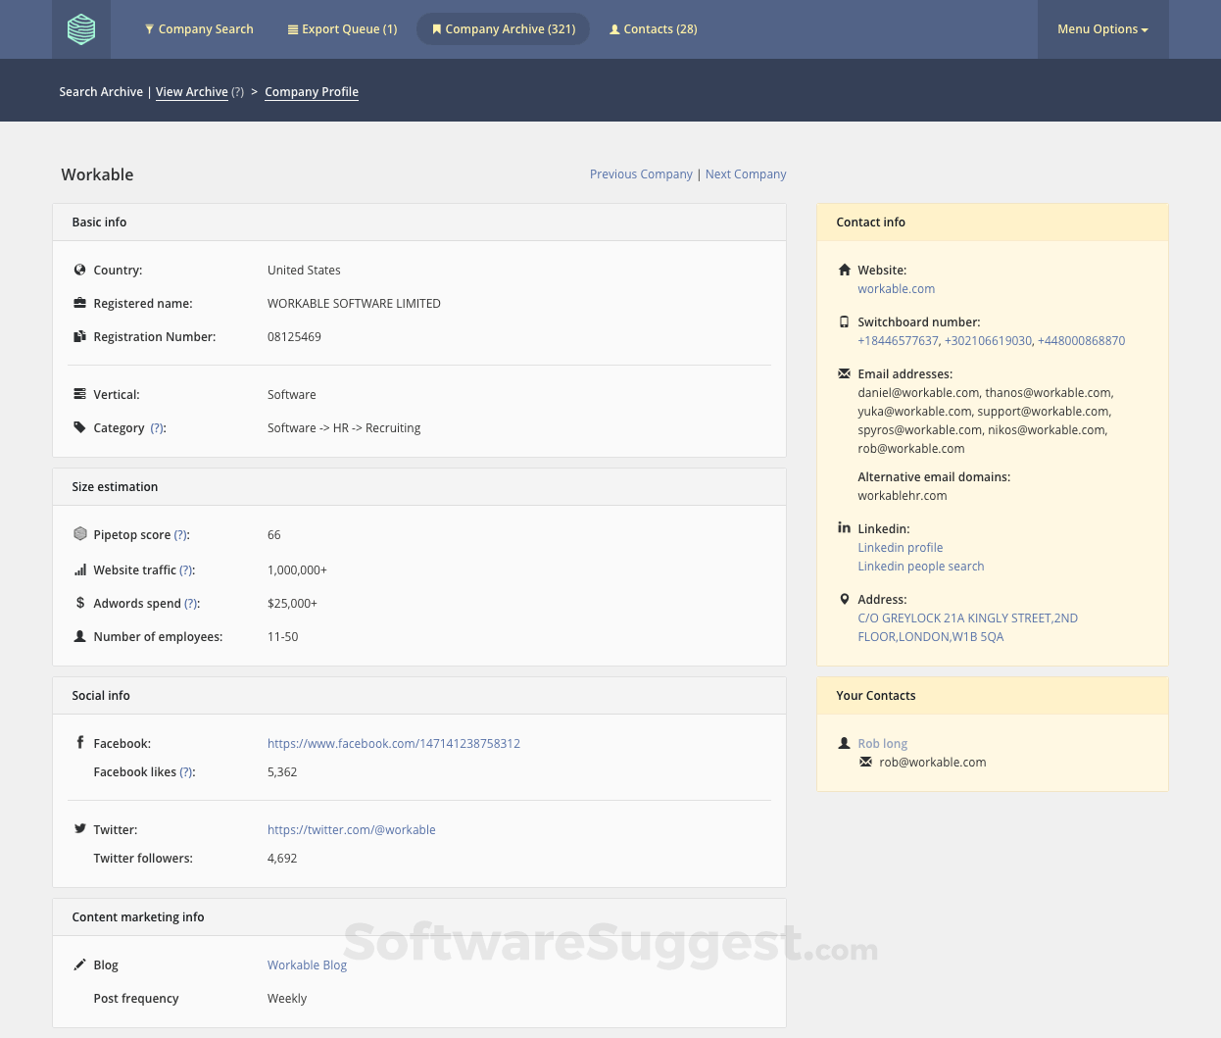Image resolution: width=1221 pixels, height=1038 pixels.
Task: Click the help (?) next to View Archive
Action: pyautogui.click(x=238, y=92)
